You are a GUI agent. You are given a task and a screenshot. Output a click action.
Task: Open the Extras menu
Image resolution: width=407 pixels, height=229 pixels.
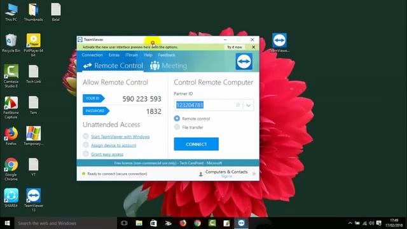pos(114,55)
